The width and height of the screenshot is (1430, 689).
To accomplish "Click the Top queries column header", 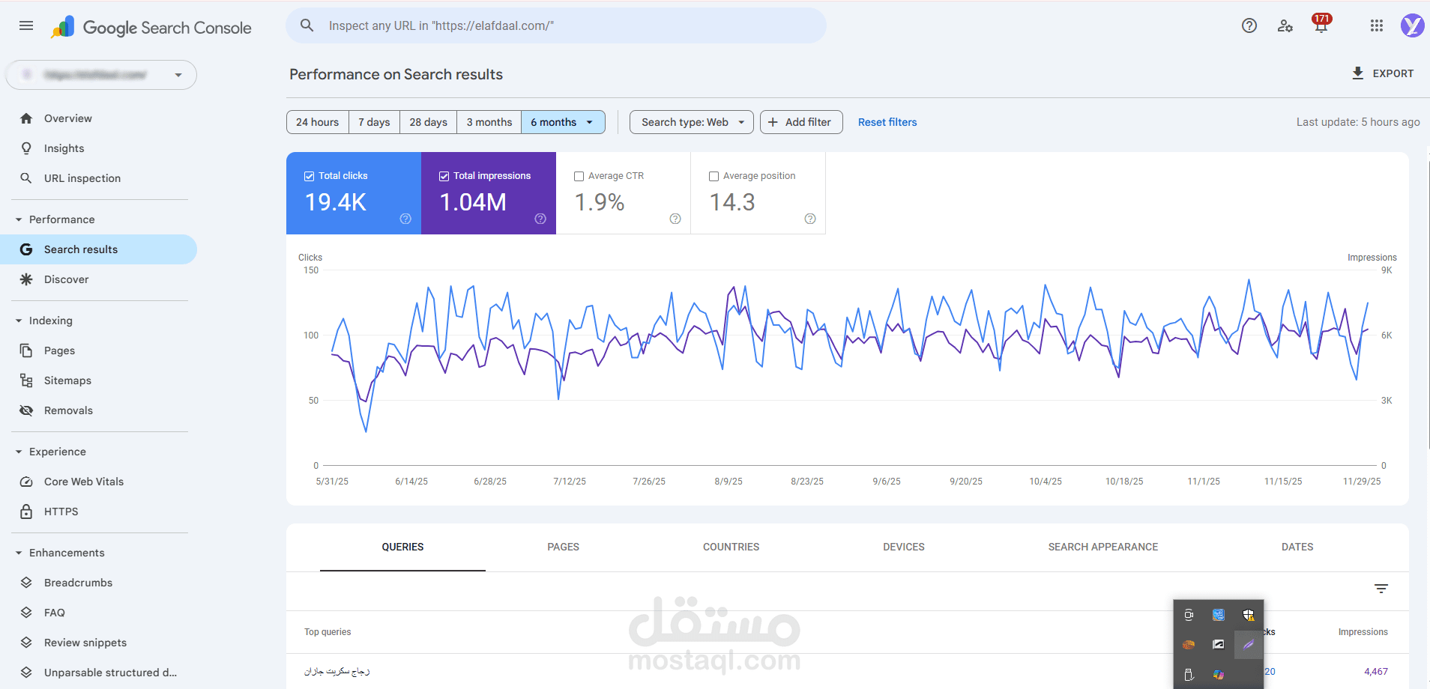I will click(328, 632).
